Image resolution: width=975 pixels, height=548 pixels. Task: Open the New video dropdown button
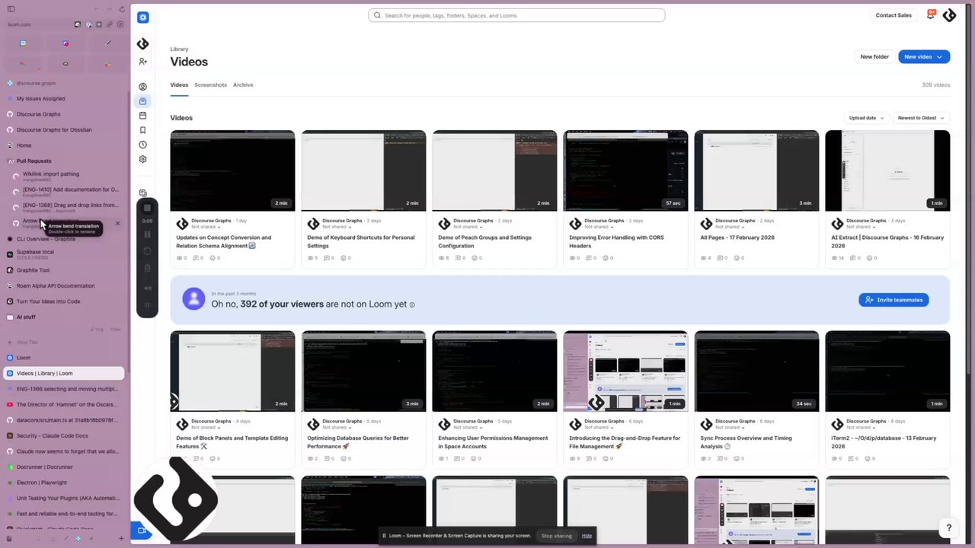[x=923, y=56]
